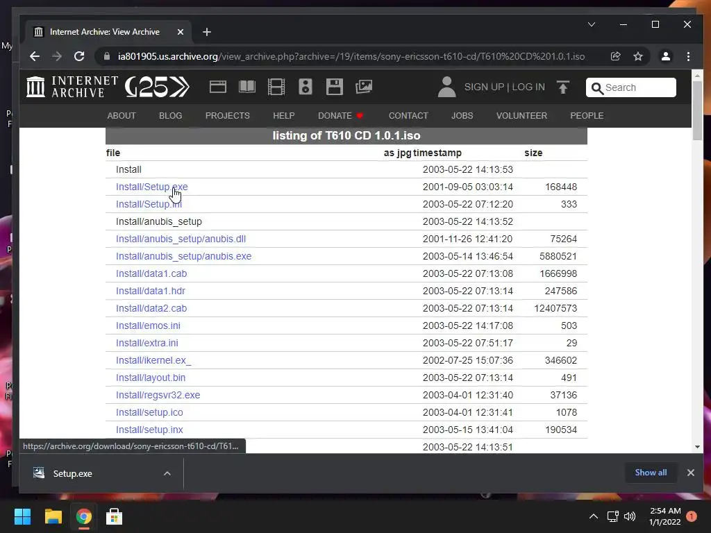Open the Chrome three-dot menu

[x=688, y=56]
